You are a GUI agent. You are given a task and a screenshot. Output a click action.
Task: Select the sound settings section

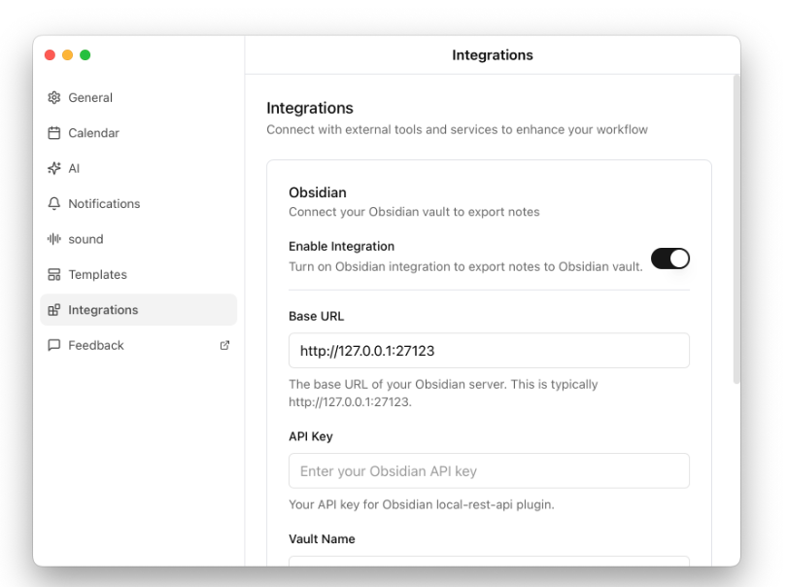click(139, 239)
